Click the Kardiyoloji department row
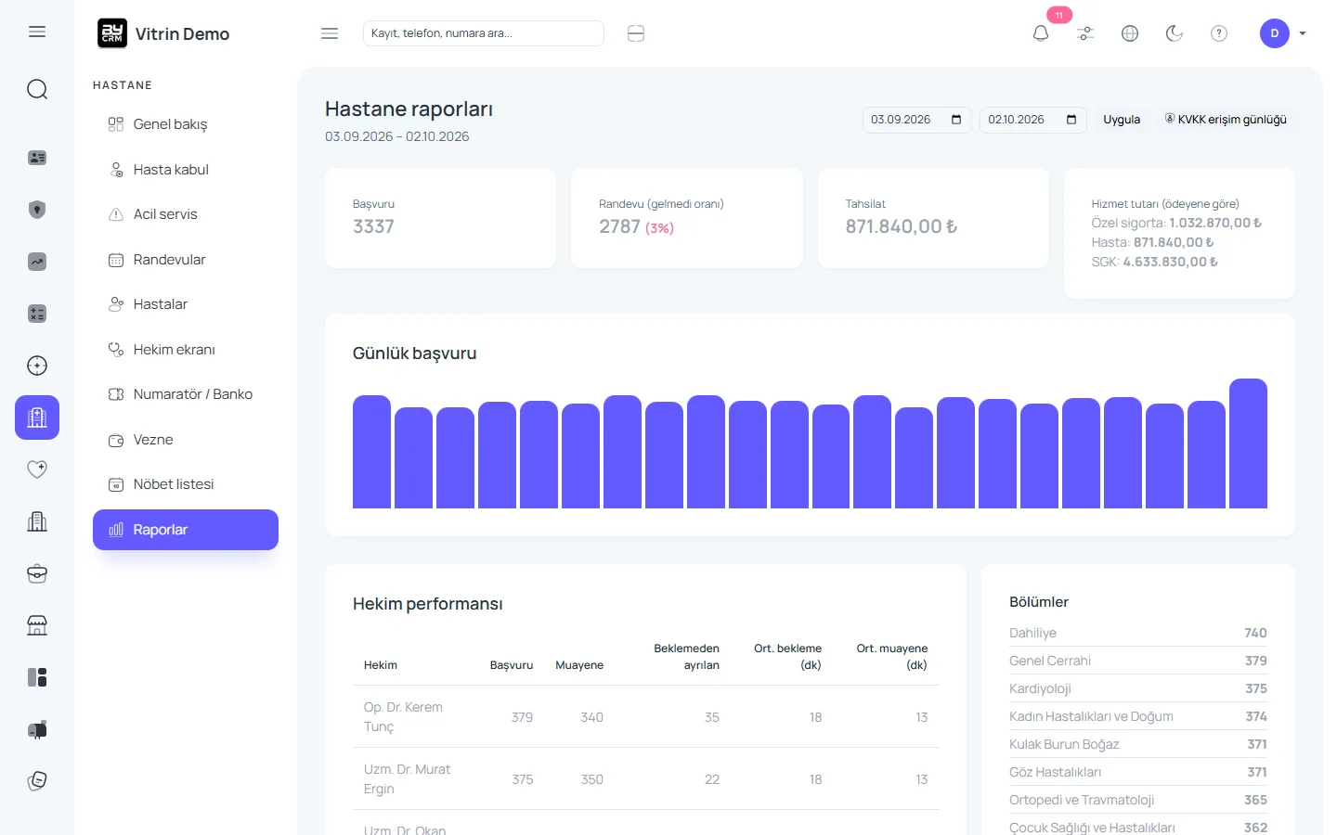Image resolution: width=1337 pixels, height=835 pixels. coord(1138,688)
